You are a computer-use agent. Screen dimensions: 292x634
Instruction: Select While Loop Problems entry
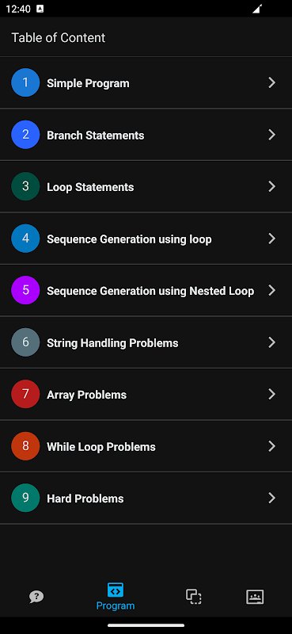[x=146, y=446]
